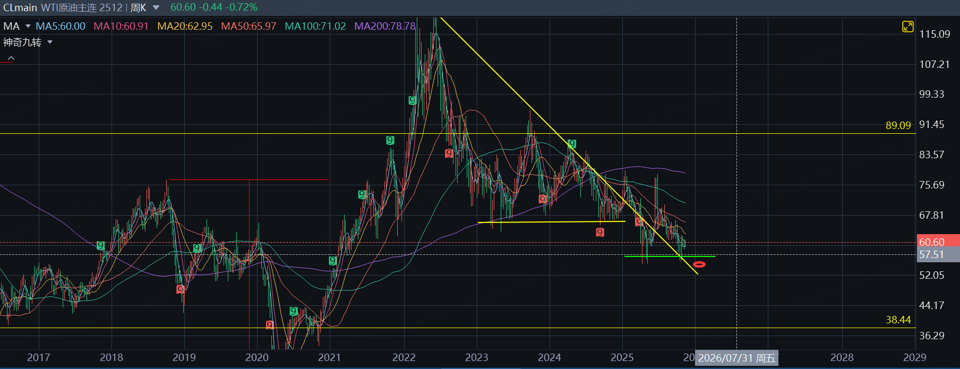Click the 91.45 price axis label
The height and width of the screenshot is (369, 960).
tap(932, 124)
